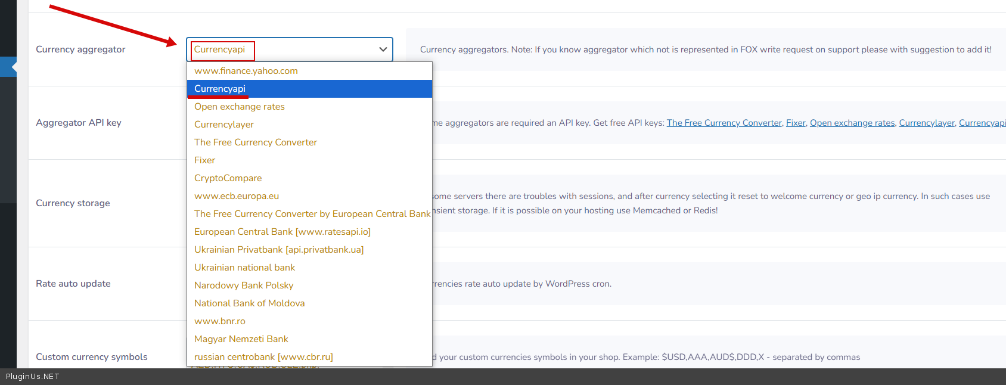Select www.finance.yahoo.com from aggregator list
The width and height of the screenshot is (1006, 385).
pos(246,71)
